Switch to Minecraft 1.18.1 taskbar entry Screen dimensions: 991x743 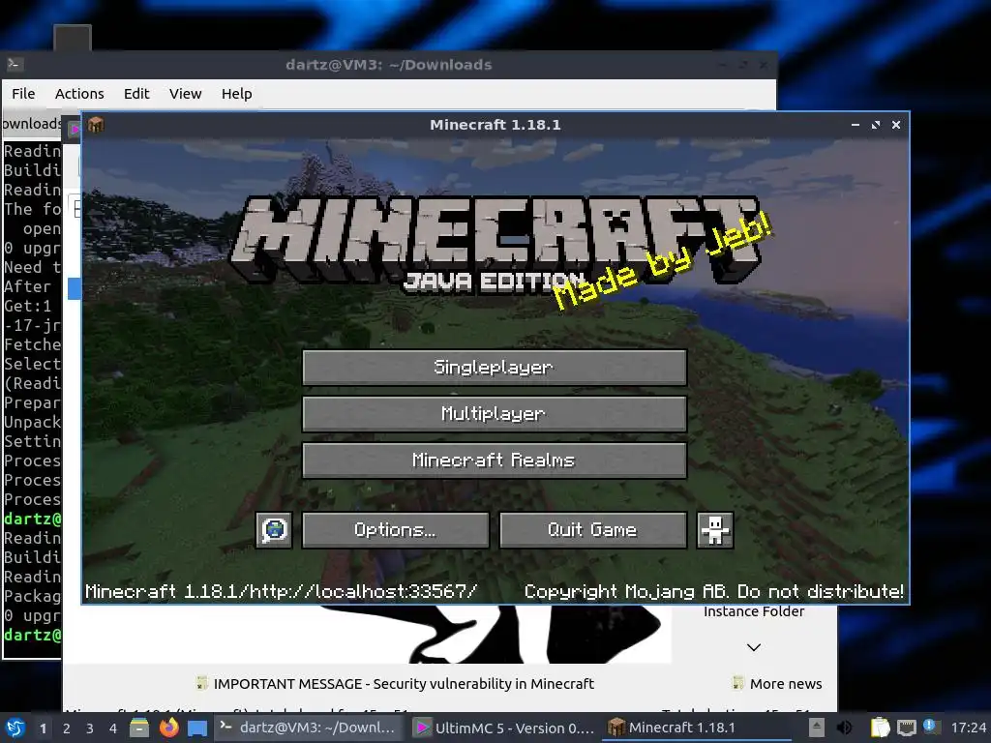(x=697, y=728)
